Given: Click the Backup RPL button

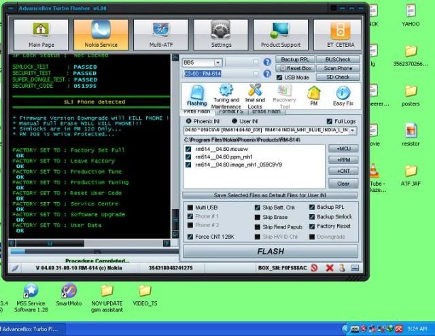Looking at the screenshot, I should point(295,59).
